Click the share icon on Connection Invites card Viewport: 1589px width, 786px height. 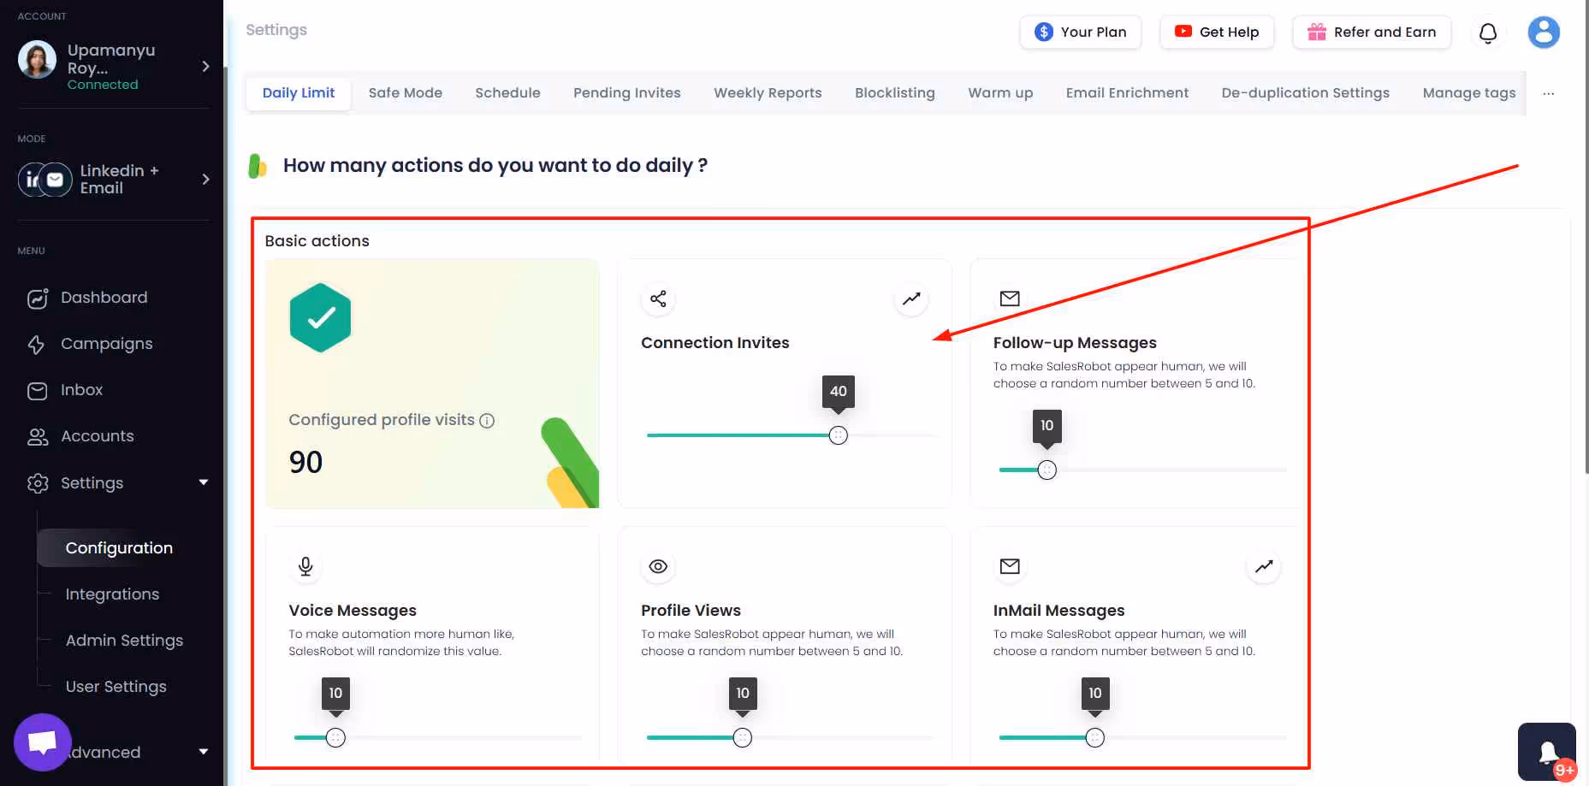pos(657,298)
